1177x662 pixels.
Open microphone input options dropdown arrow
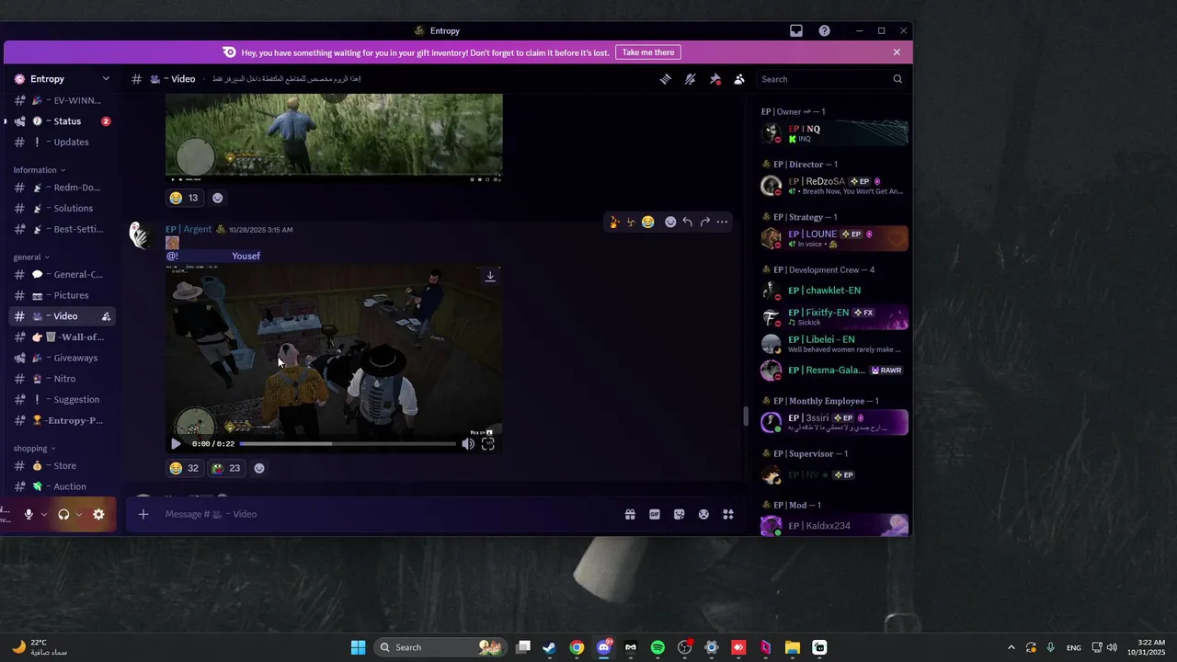[44, 515]
